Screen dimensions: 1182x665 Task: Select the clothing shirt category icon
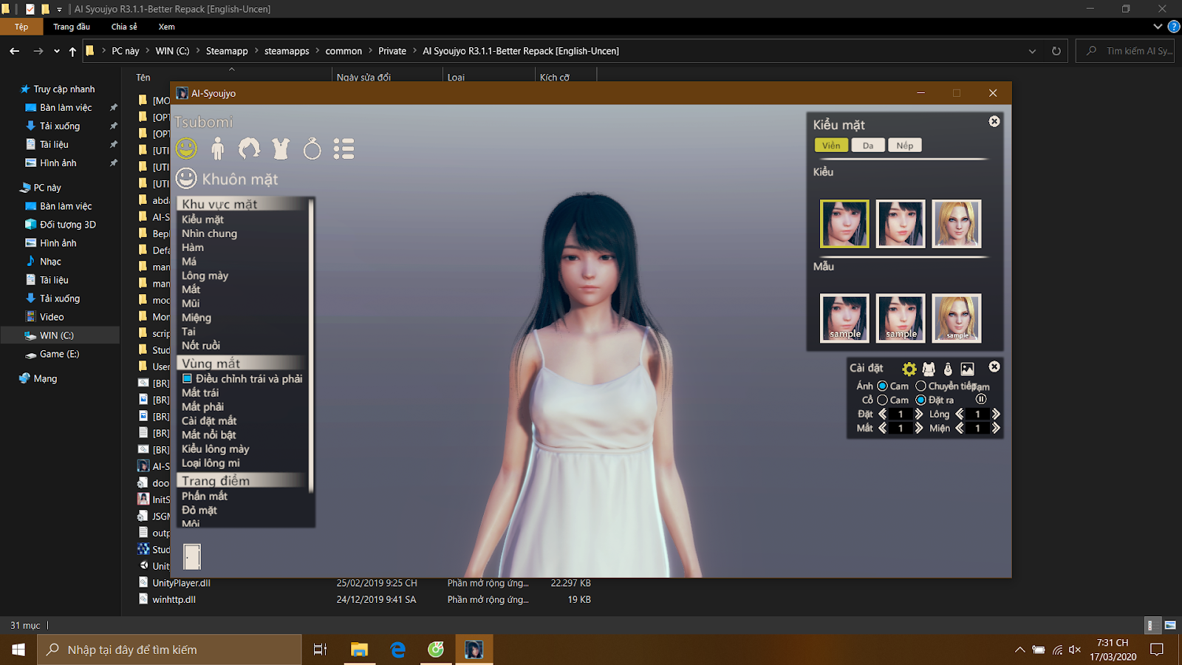281,149
